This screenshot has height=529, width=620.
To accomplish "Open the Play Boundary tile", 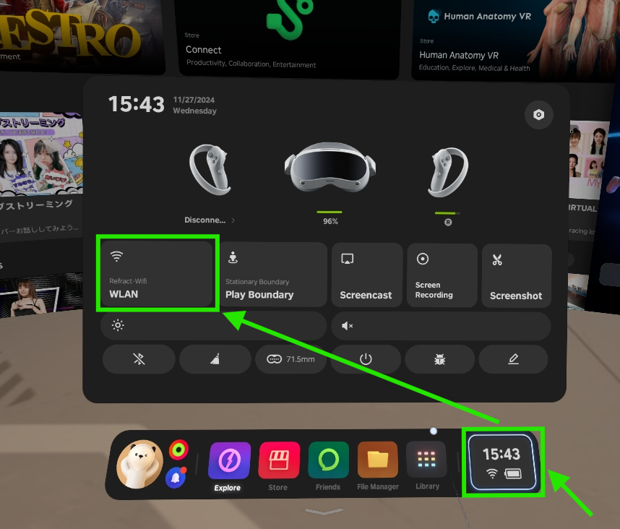I will 273,275.
